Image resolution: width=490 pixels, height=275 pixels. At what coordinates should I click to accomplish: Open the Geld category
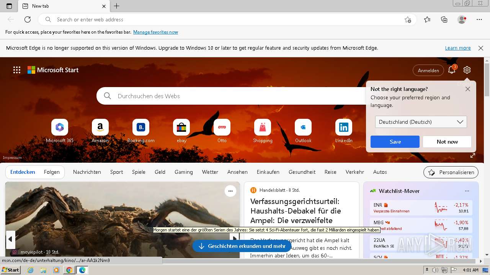[160, 172]
